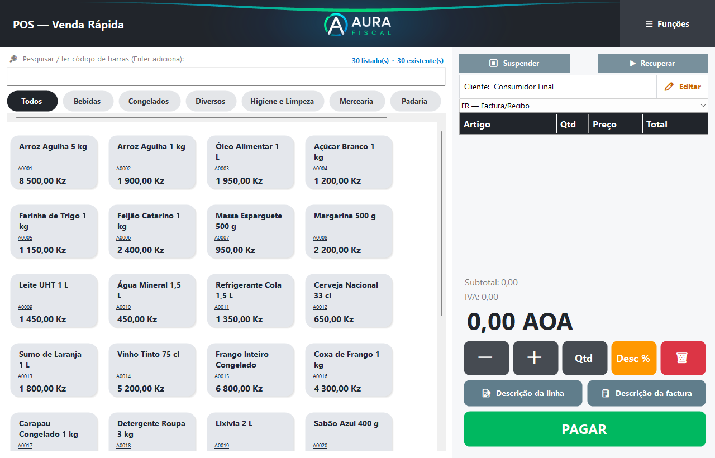Filter by Higiene e Limpeza
This screenshot has height=458, width=715.
(x=283, y=101)
